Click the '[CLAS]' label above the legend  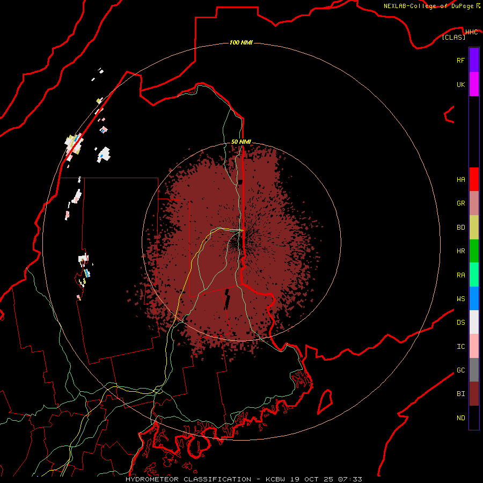(453, 37)
